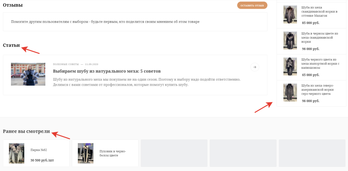348x171 pixels.
Task: Open "Шуба черного цвета из меха импортной норки с капюшоном"
Action: click(319, 63)
